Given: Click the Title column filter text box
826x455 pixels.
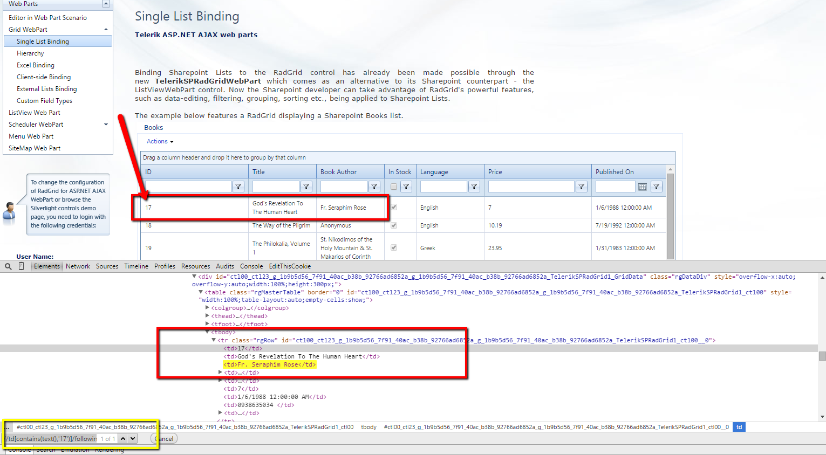Looking at the screenshot, I should (x=276, y=187).
